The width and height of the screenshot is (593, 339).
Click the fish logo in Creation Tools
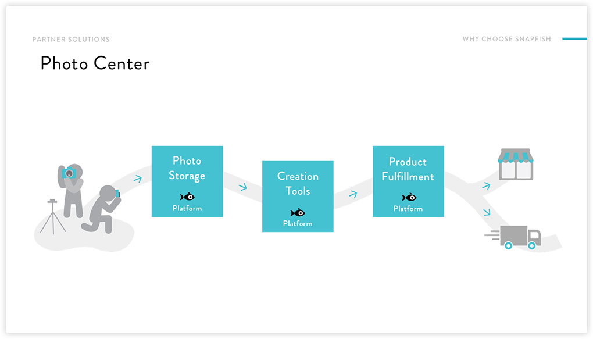[298, 213]
